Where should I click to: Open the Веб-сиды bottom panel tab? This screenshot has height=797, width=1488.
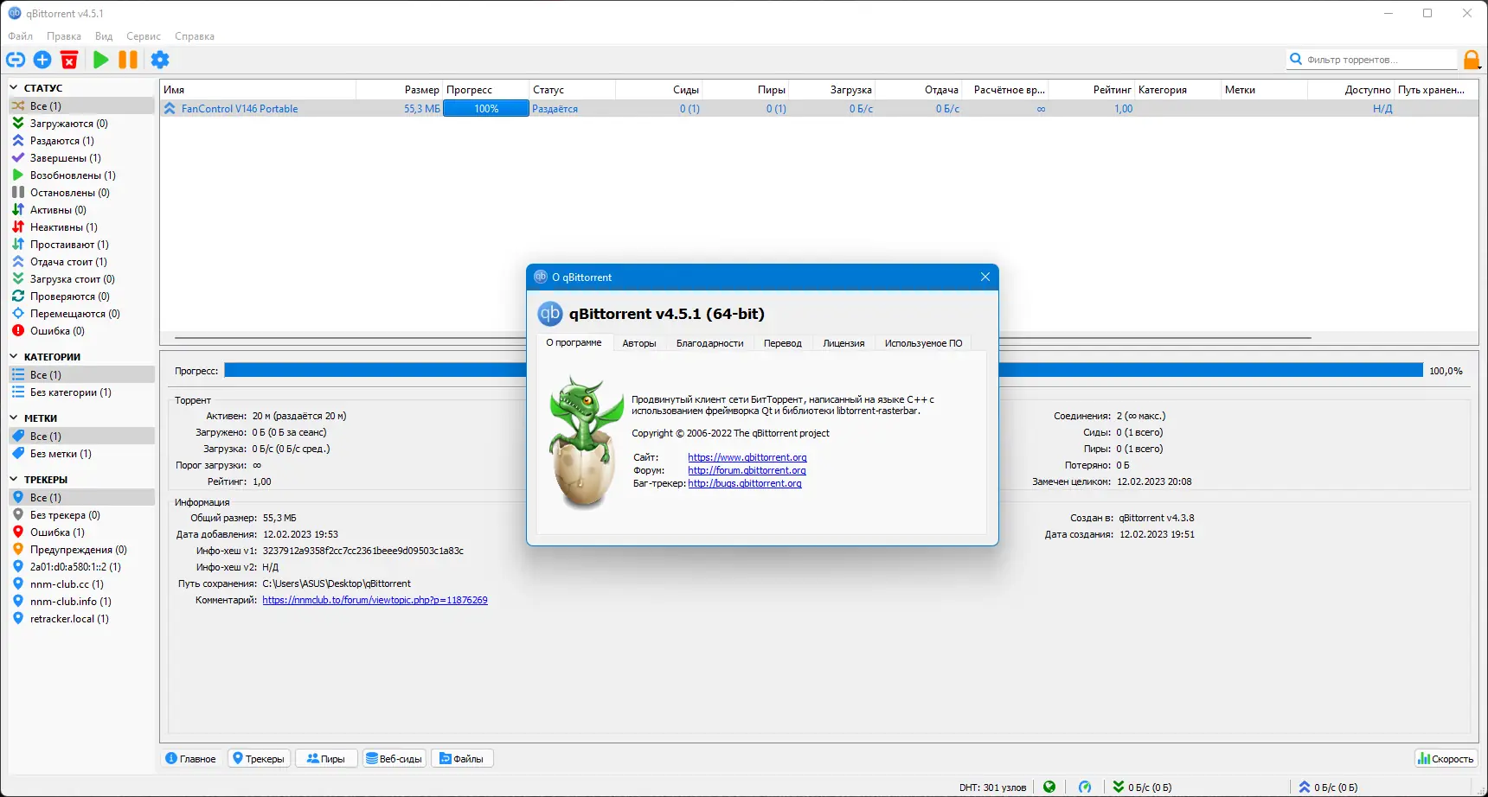(x=394, y=759)
